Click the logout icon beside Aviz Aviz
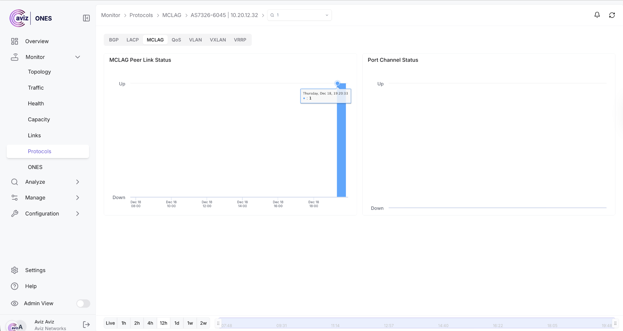Image resolution: width=623 pixels, height=331 pixels. [86, 325]
